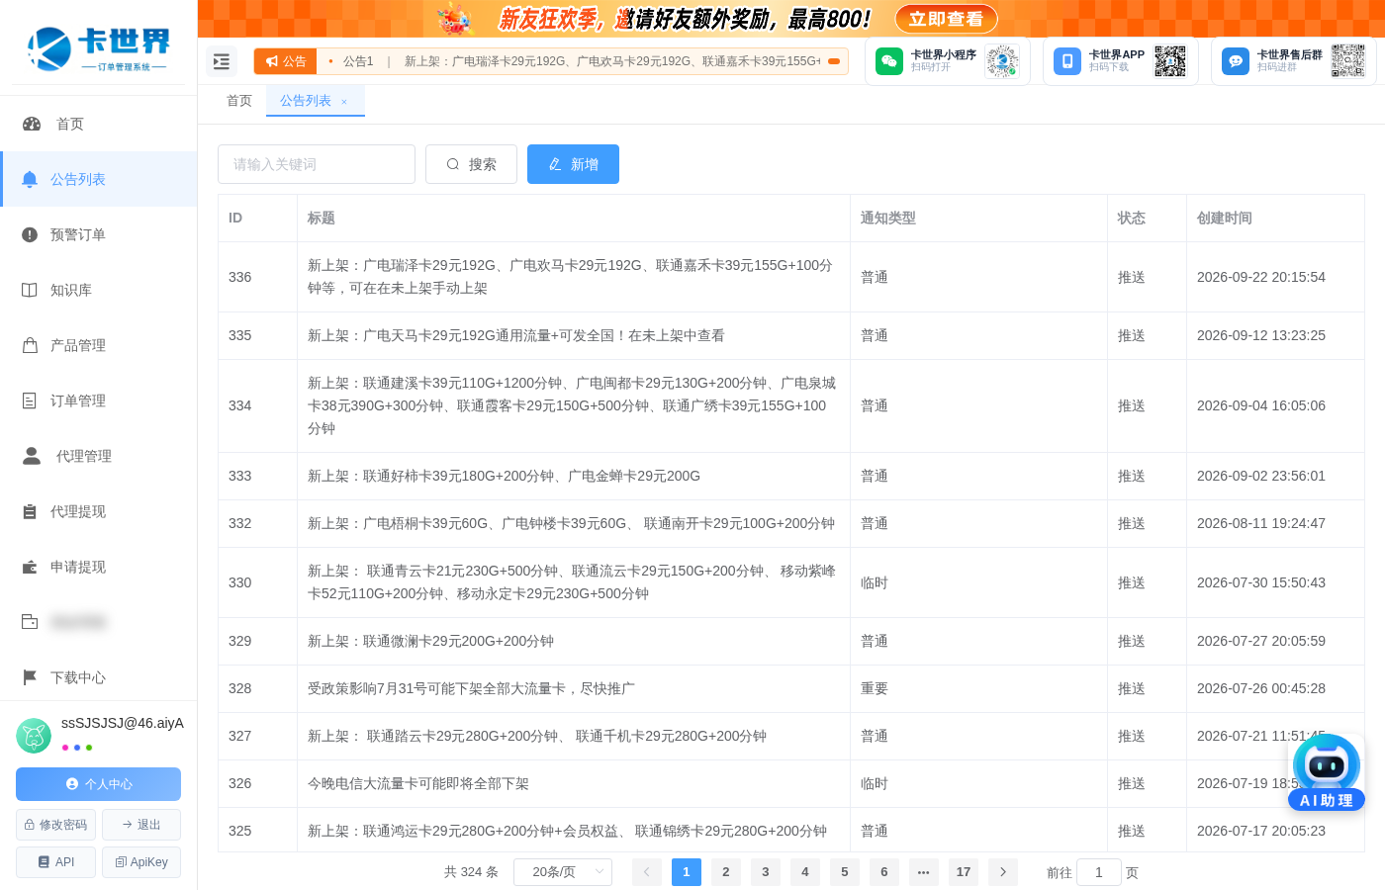Click the 修改密码 button

click(55, 825)
